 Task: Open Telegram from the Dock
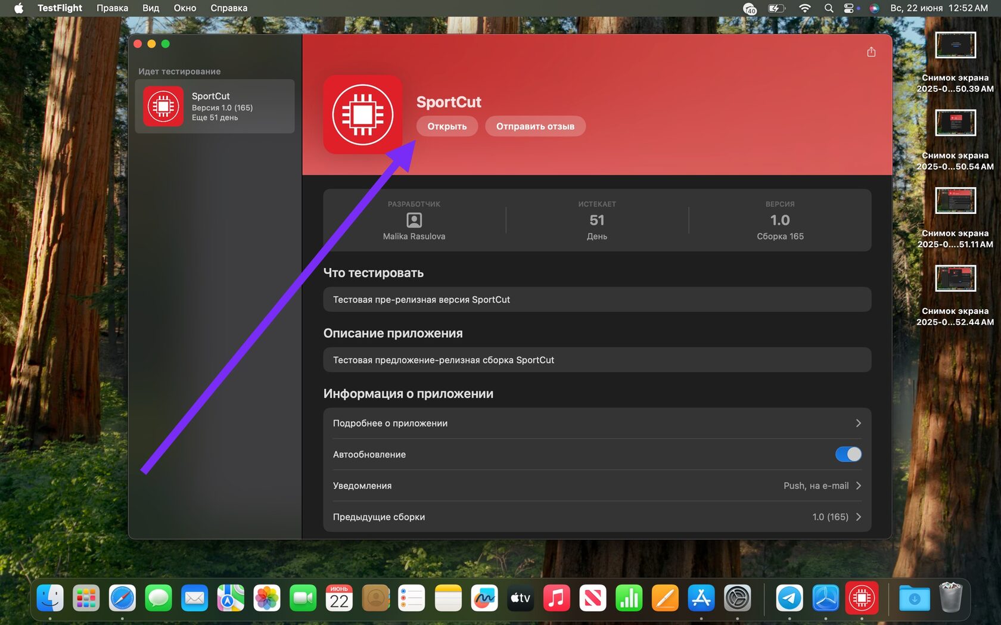[789, 598]
